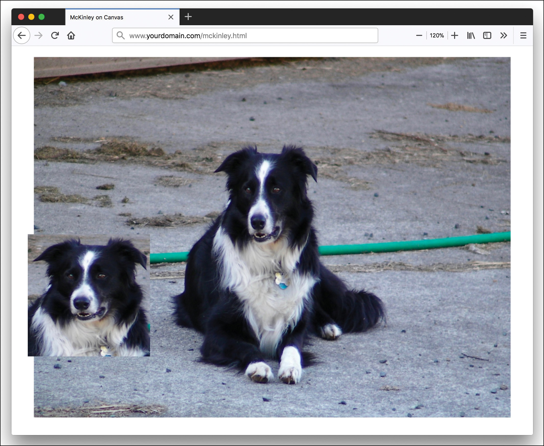Close the McKinley on Canvas tab
The height and width of the screenshot is (446, 544).
171,17
